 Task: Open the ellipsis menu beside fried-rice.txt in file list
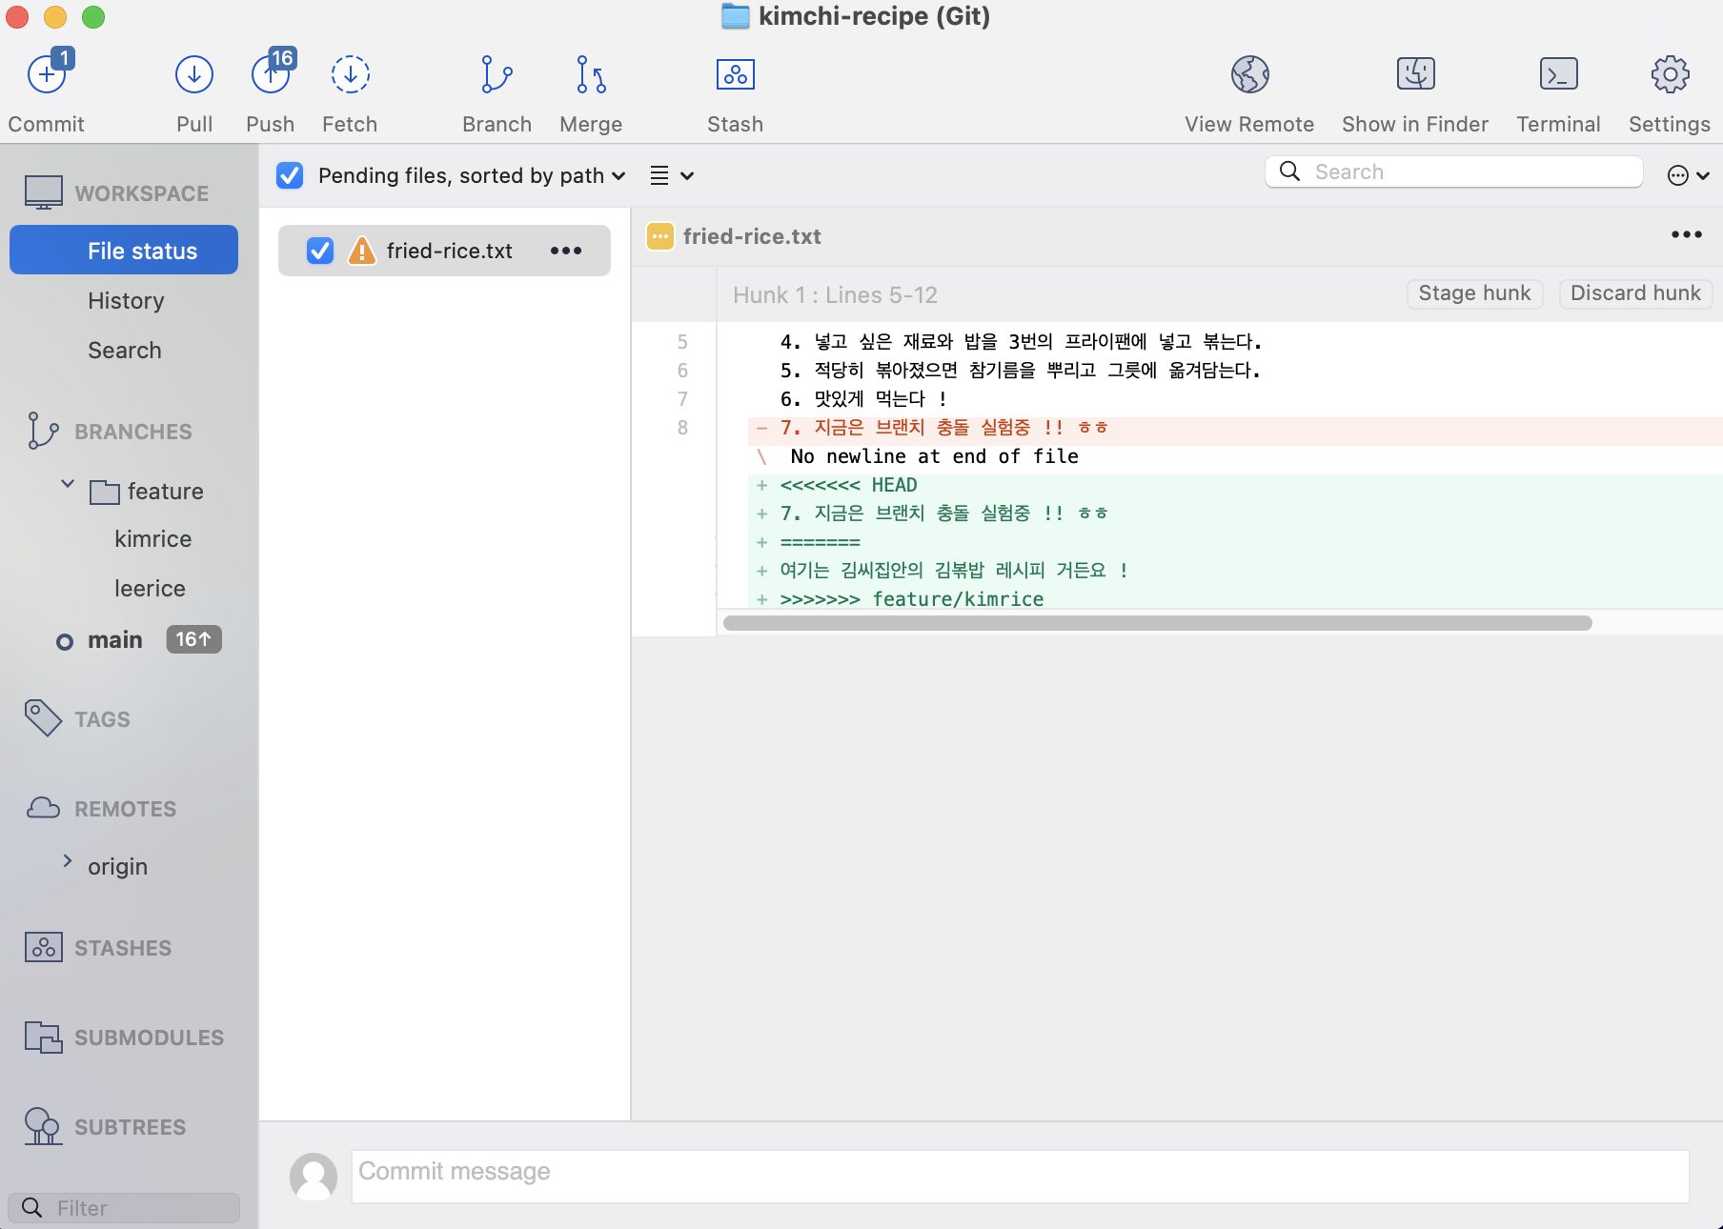(x=566, y=251)
